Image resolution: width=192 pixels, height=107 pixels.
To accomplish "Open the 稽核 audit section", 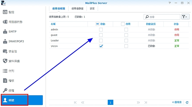I will point(9,81).
